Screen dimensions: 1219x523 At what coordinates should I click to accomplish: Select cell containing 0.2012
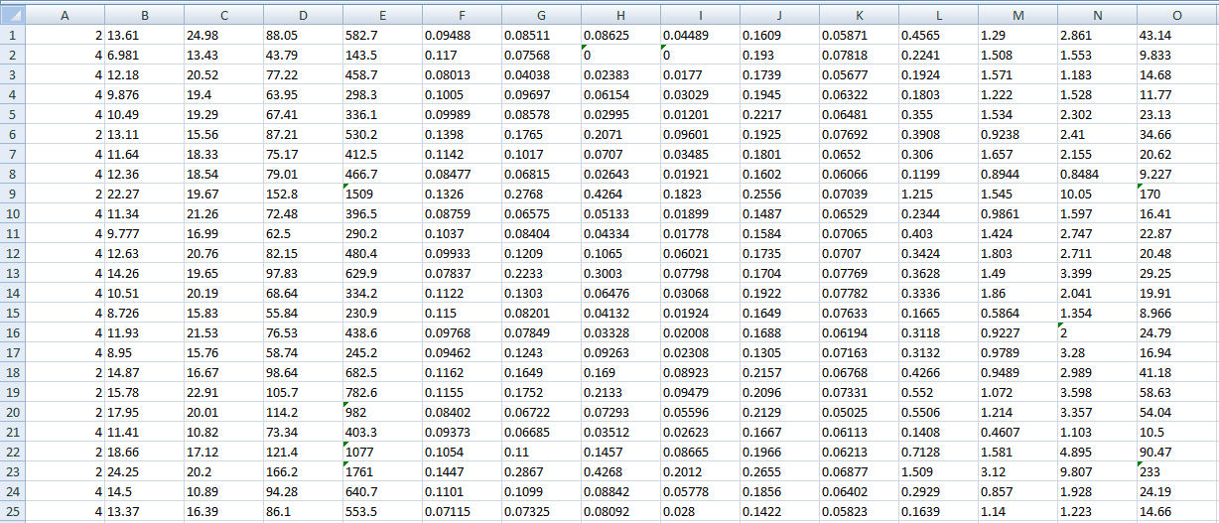(x=700, y=471)
